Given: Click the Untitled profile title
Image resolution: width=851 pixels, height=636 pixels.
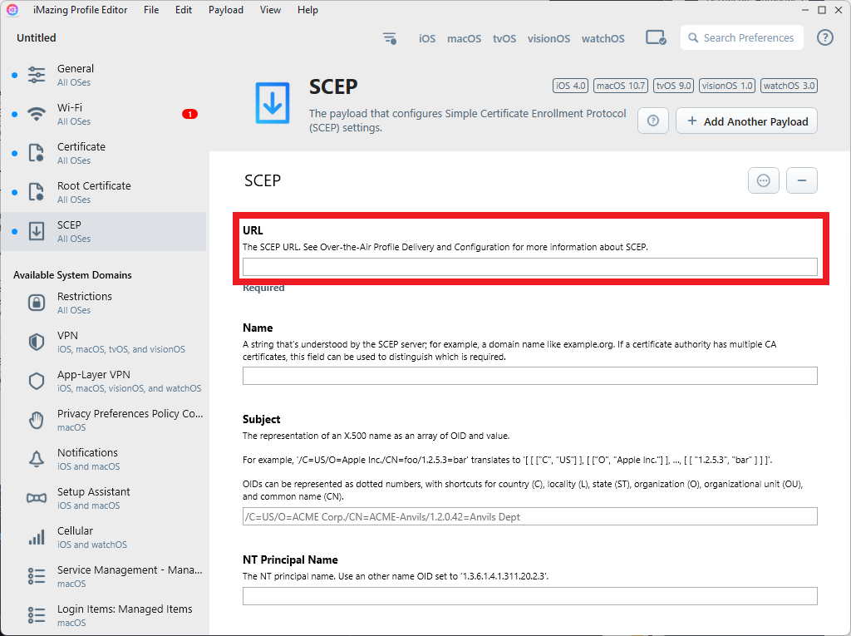Looking at the screenshot, I should tap(37, 37).
